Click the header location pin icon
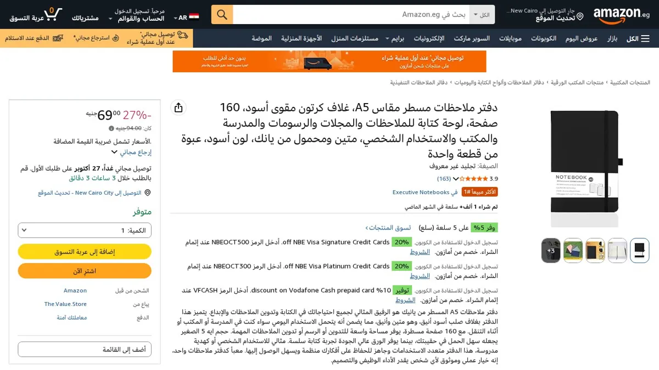The width and height of the screenshot is (659, 370). pos(580,18)
